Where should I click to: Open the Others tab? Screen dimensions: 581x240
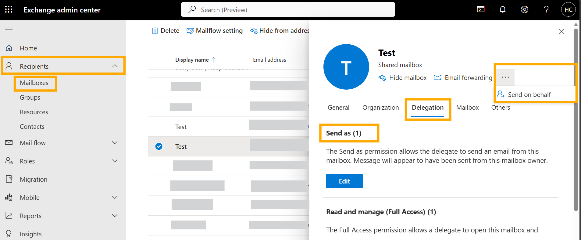pyautogui.click(x=501, y=108)
